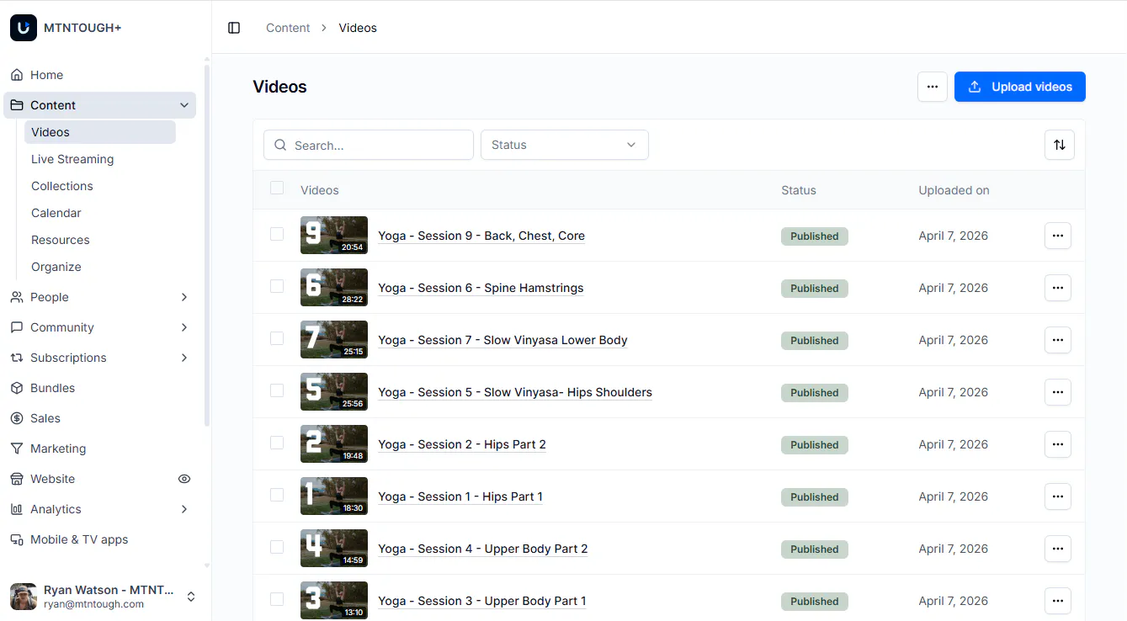This screenshot has height=621, width=1127.
Task: Open the Session 5 video thumbnail
Action: pos(334,392)
